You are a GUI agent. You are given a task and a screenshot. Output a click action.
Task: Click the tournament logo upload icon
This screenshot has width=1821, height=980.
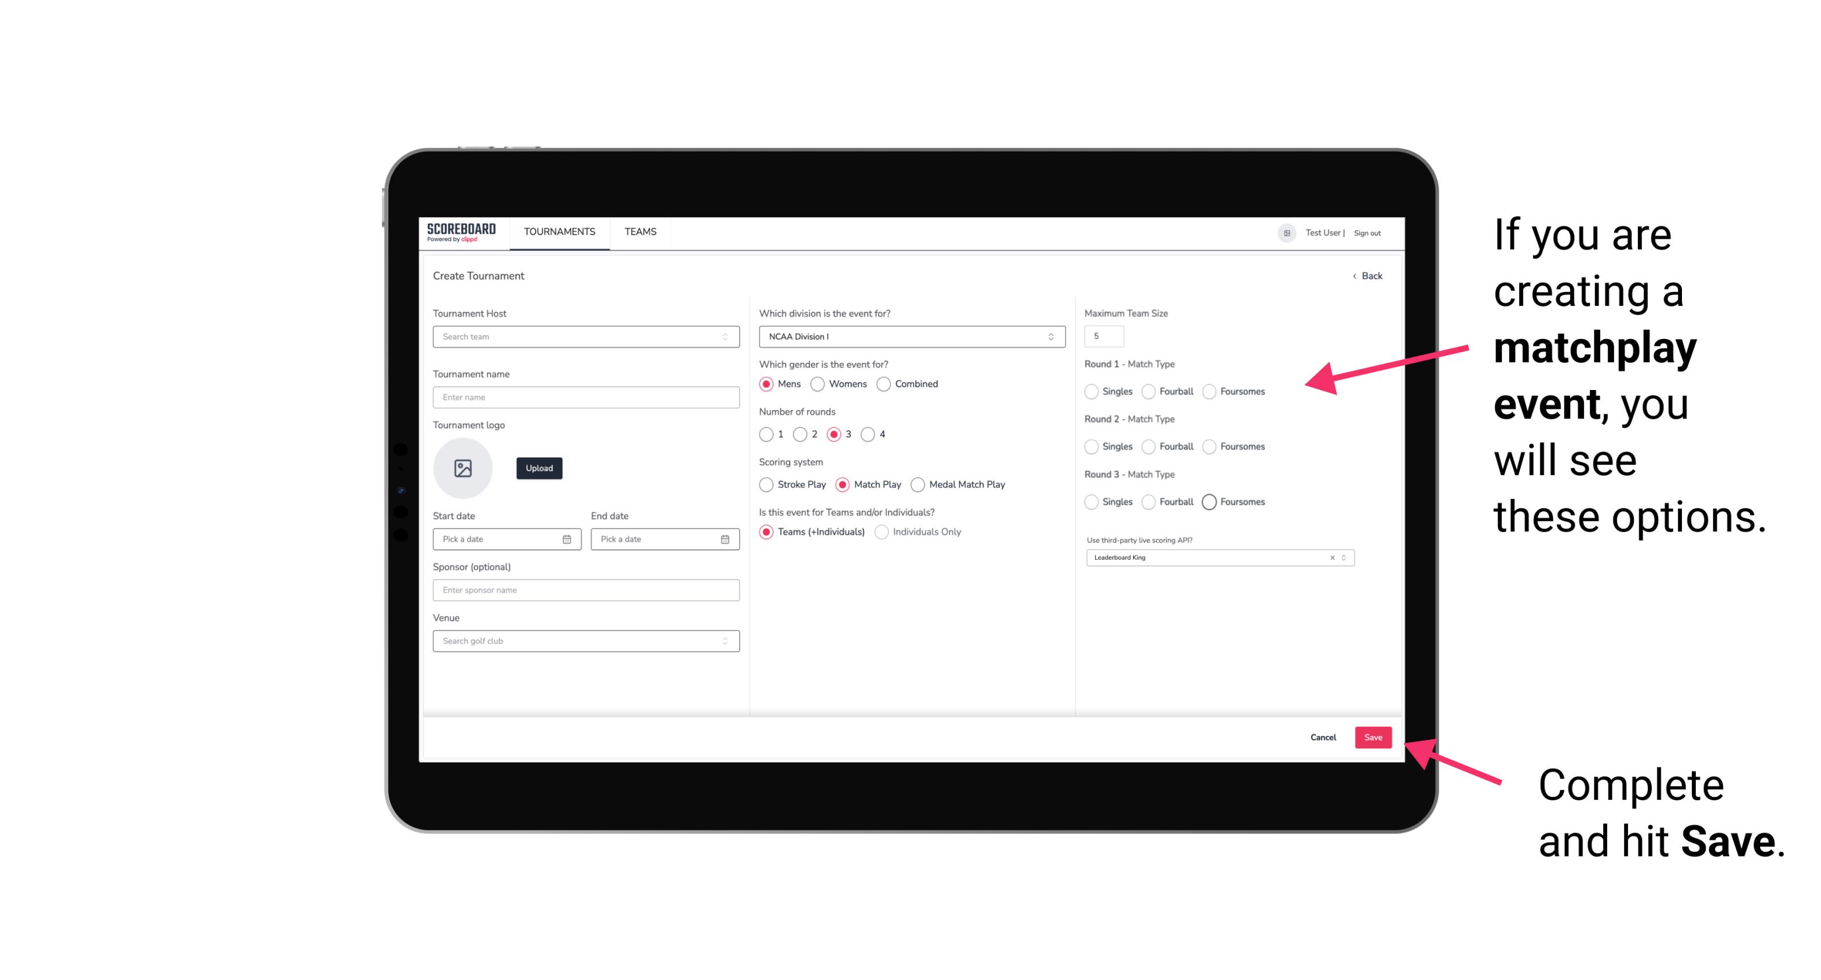(x=463, y=468)
